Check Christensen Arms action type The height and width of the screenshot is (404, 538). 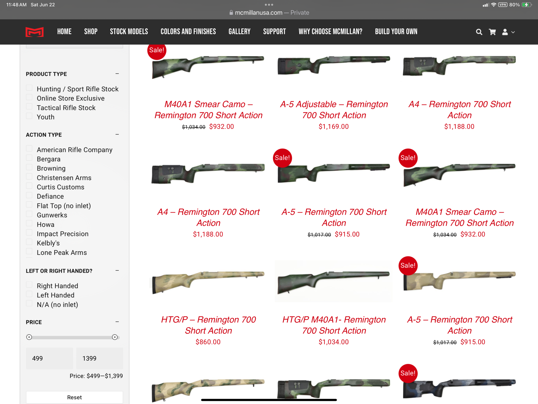pos(29,176)
